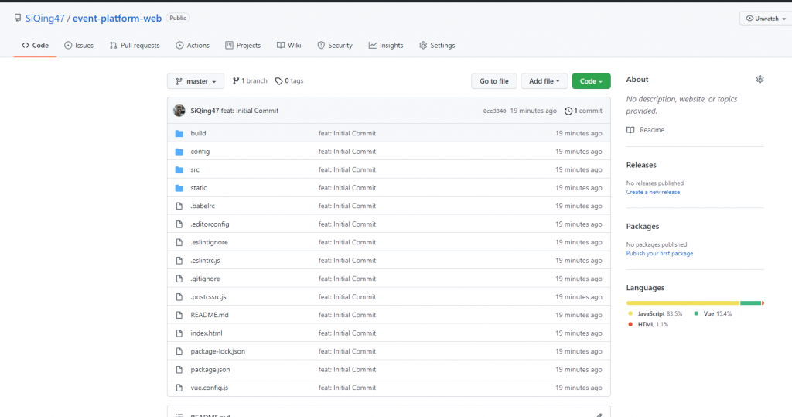The width and height of the screenshot is (792, 417).
Task: Click the file icon beside vue.config.js
Action: (x=179, y=388)
